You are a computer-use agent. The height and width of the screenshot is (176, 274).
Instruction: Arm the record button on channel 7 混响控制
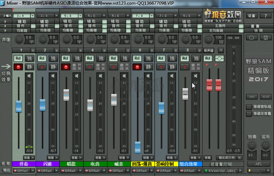161,67
